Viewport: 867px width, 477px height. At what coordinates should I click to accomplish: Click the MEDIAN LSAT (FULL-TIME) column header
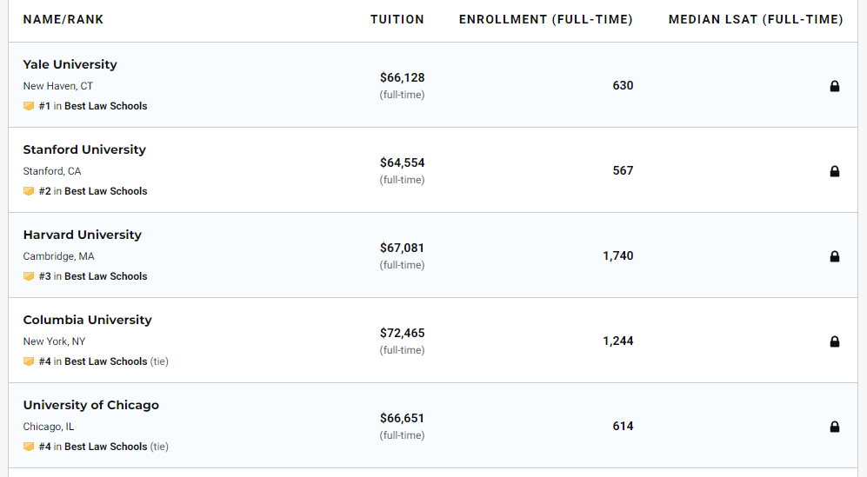pos(756,19)
